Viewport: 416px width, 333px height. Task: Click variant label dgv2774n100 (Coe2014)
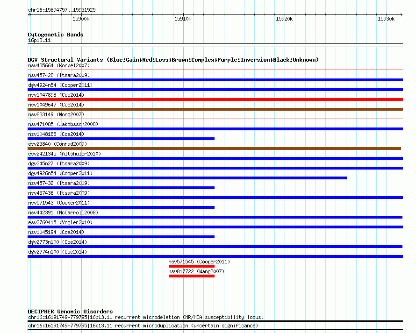(57, 252)
